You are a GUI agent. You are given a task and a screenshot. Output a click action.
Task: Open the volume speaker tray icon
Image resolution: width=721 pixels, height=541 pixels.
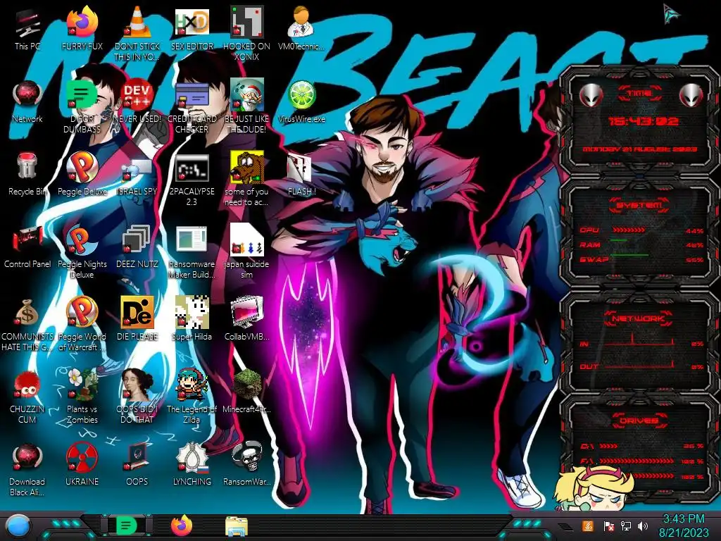tap(643, 526)
